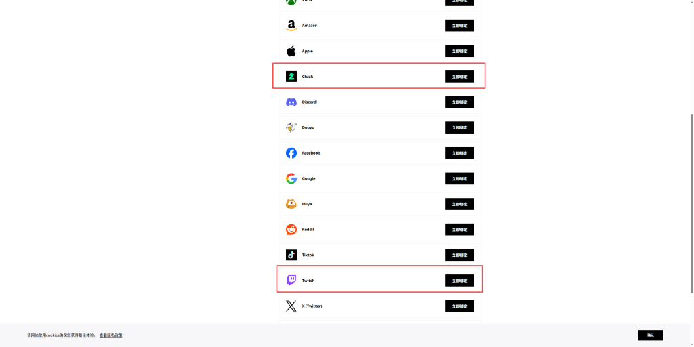Viewport: 694px width, 347px height.
Task: Click the green Chzzk icon
Action: 291,77
